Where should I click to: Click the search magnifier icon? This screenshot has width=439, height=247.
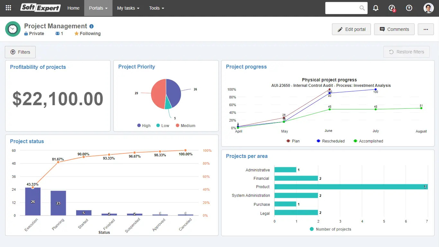[362, 8]
